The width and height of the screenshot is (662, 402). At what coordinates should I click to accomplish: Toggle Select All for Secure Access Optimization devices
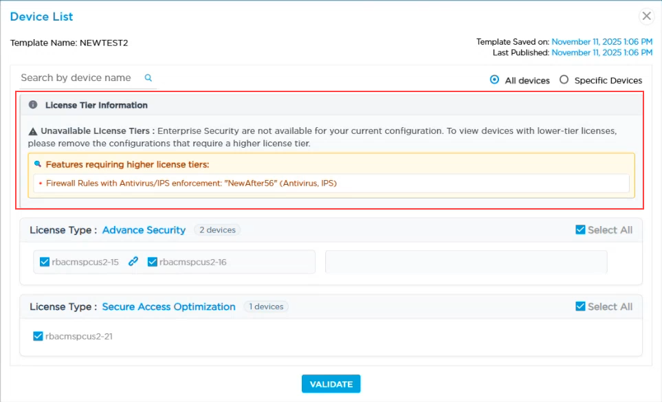click(582, 306)
